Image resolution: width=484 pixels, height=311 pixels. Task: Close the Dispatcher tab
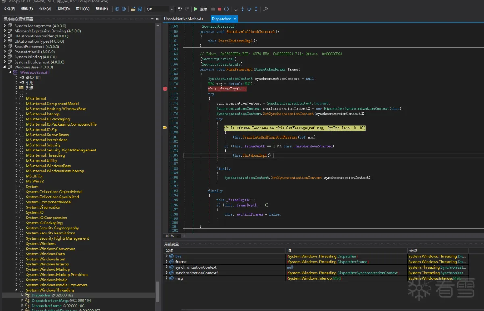(235, 19)
